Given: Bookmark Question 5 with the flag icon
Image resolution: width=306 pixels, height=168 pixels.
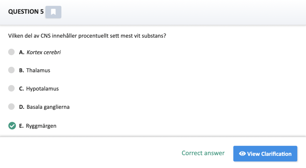Looking at the screenshot, I should click(x=53, y=12).
